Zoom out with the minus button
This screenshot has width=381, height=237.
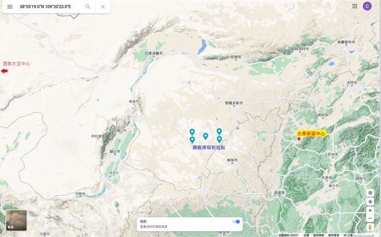click(370, 218)
